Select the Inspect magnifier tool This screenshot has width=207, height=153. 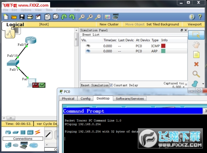[196, 74]
